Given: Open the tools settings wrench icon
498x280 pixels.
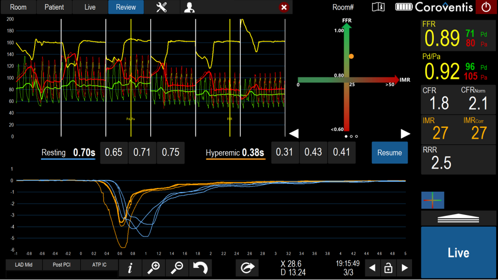Looking at the screenshot, I should [161, 7].
